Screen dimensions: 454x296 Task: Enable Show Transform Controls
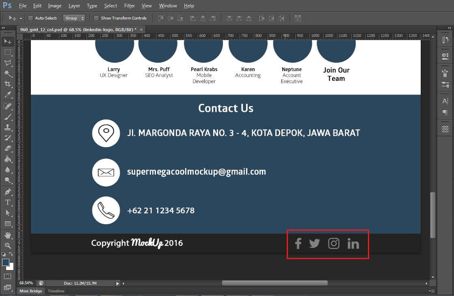[x=96, y=18]
